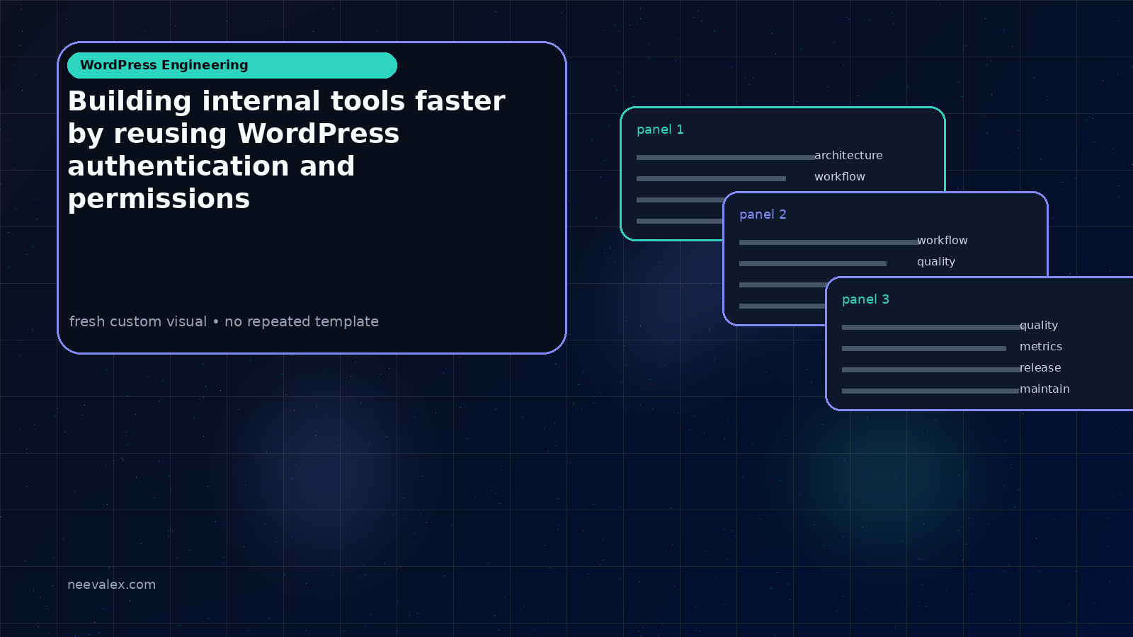Click the "fresh custom visual" subtitle text
The width and height of the screenshot is (1133, 637).
pyautogui.click(x=224, y=321)
